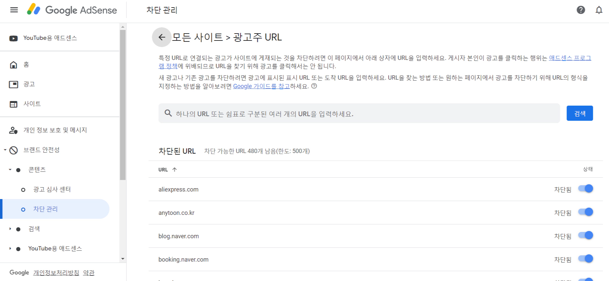This screenshot has height=281, width=609.
Task: Click the sidebar scrollbar thumb
Action: (123, 105)
